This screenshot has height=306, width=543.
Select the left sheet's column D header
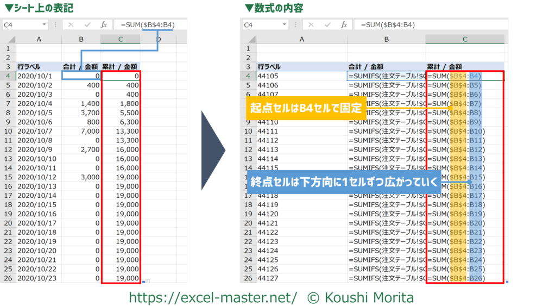pos(159,39)
